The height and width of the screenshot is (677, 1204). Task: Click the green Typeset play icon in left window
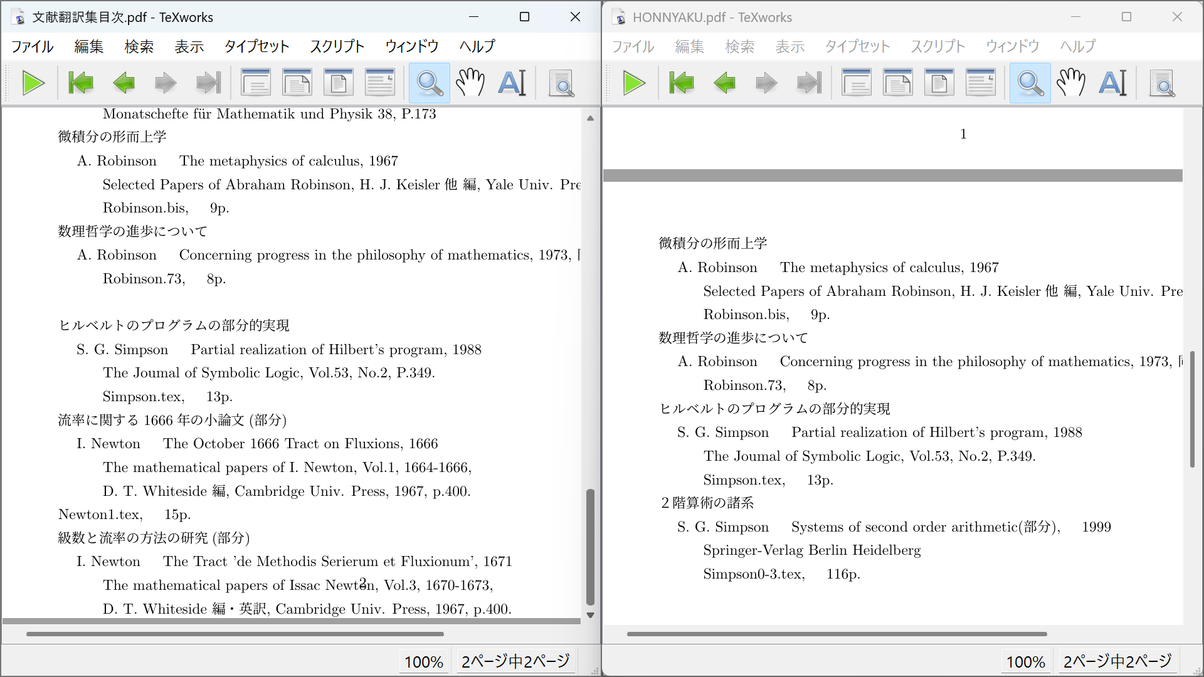(33, 83)
